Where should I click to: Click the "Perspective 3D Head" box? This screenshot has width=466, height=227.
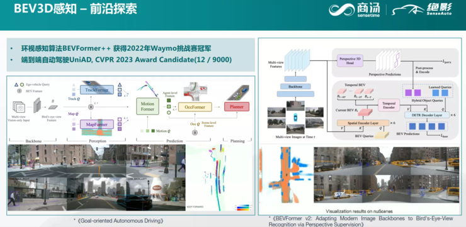pyautogui.click(x=349, y=61)
